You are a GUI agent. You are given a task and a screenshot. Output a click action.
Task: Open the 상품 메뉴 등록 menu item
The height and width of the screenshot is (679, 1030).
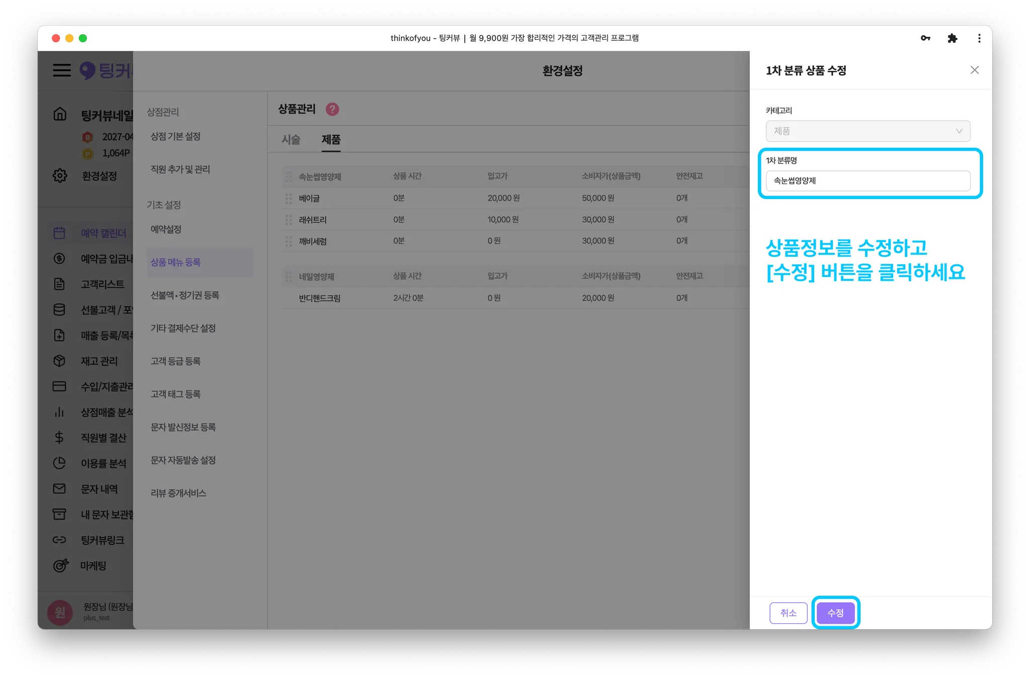pyautogui.click(x=176, y=262)
